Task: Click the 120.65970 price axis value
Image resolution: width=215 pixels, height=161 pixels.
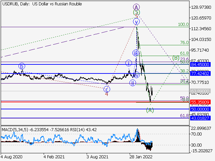Action: 201,18
